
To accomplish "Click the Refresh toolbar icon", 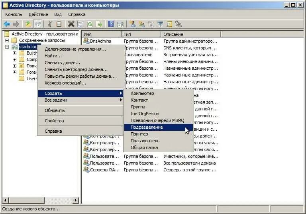I will point(90,24).
